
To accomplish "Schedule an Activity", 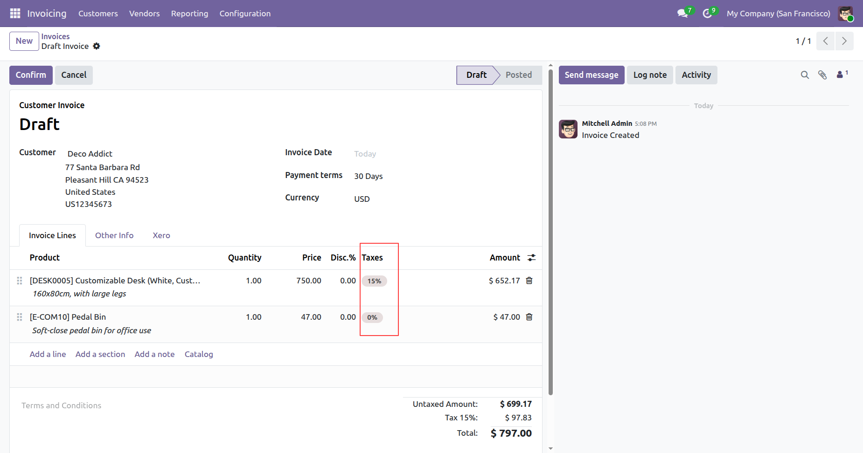I will [x=696, y=75].
